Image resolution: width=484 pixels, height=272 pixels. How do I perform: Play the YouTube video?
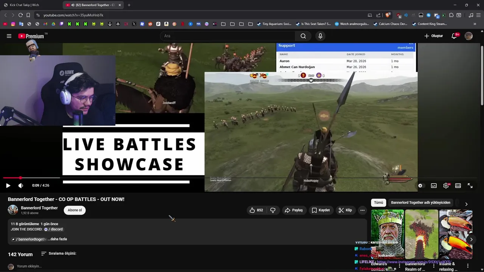[8, 185]
